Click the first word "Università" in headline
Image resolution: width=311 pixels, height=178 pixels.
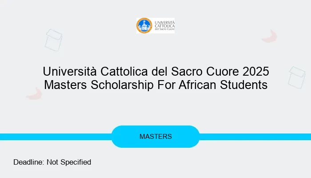69,71
